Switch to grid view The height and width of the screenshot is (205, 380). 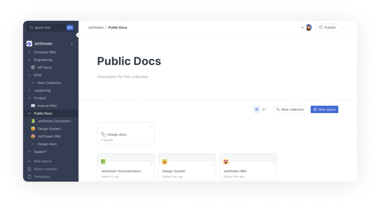(x=257, y=110)
